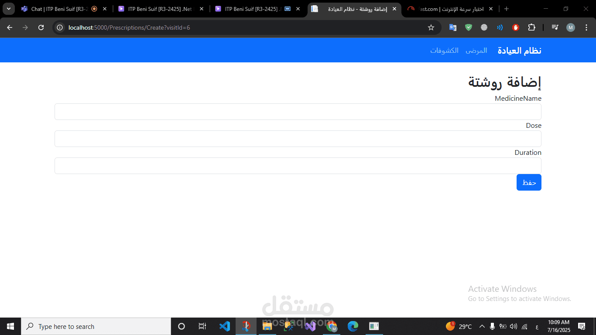Focus the Duration input field
The width and height of the screenshot is (596, 335).
pos(298,166)
